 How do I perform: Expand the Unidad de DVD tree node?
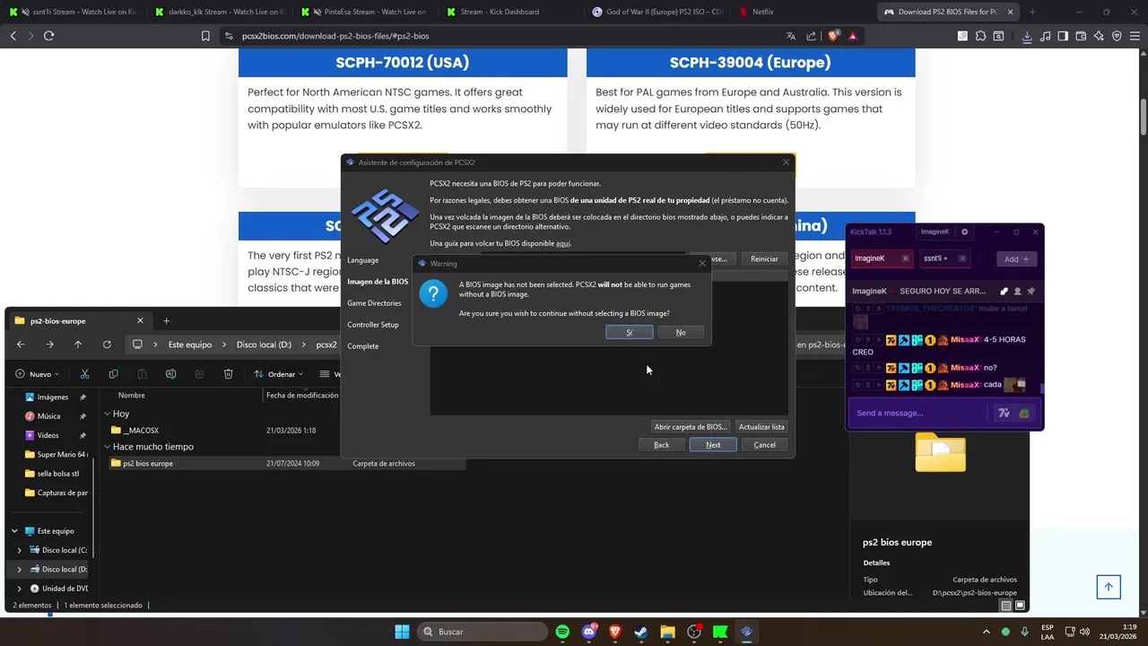coord(20,589)
